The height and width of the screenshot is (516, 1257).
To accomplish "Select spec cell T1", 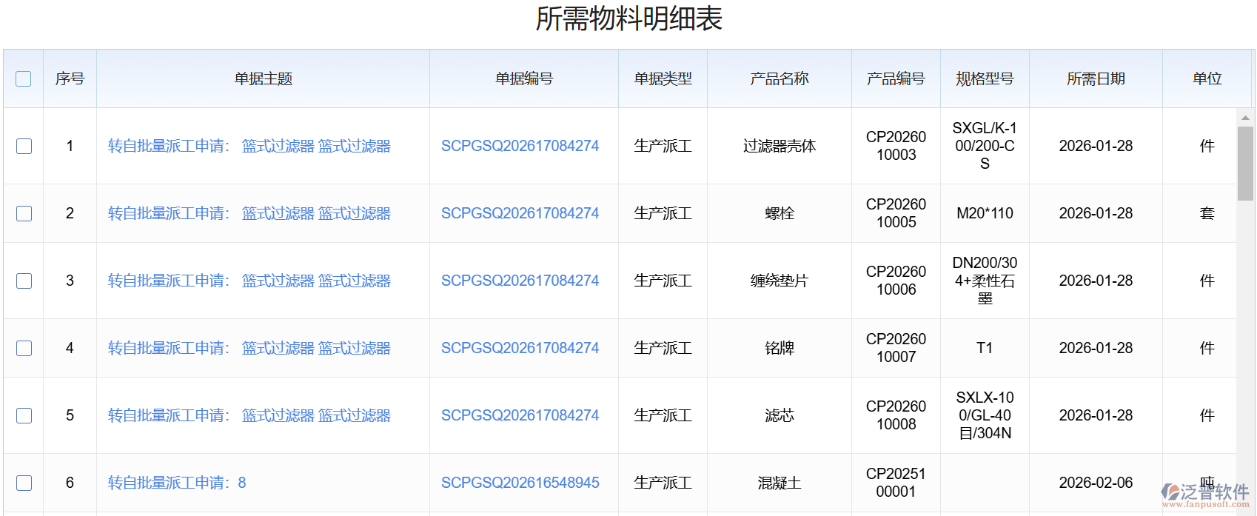I will (x=985, y=348).
